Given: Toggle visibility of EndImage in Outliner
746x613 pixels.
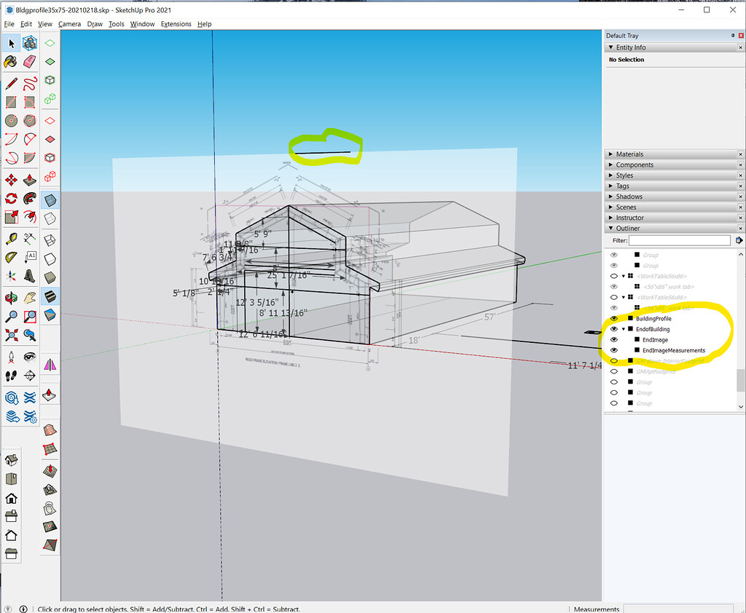Looking at the screenshot, I should click(613, 339).
